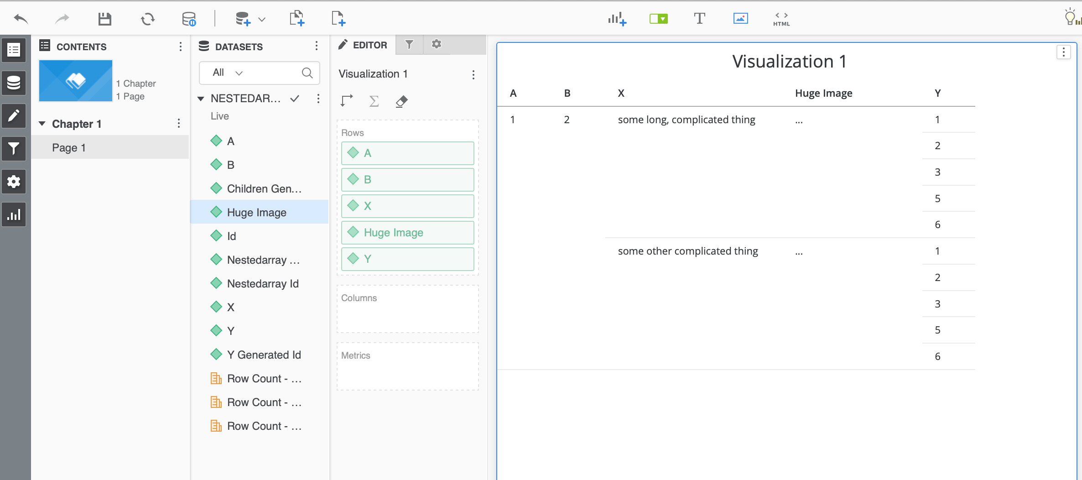The height and width of the screenshot is (480, 1082).
Task: Switch to the Filter tab in editor panel
Action: tap(409, 44)
